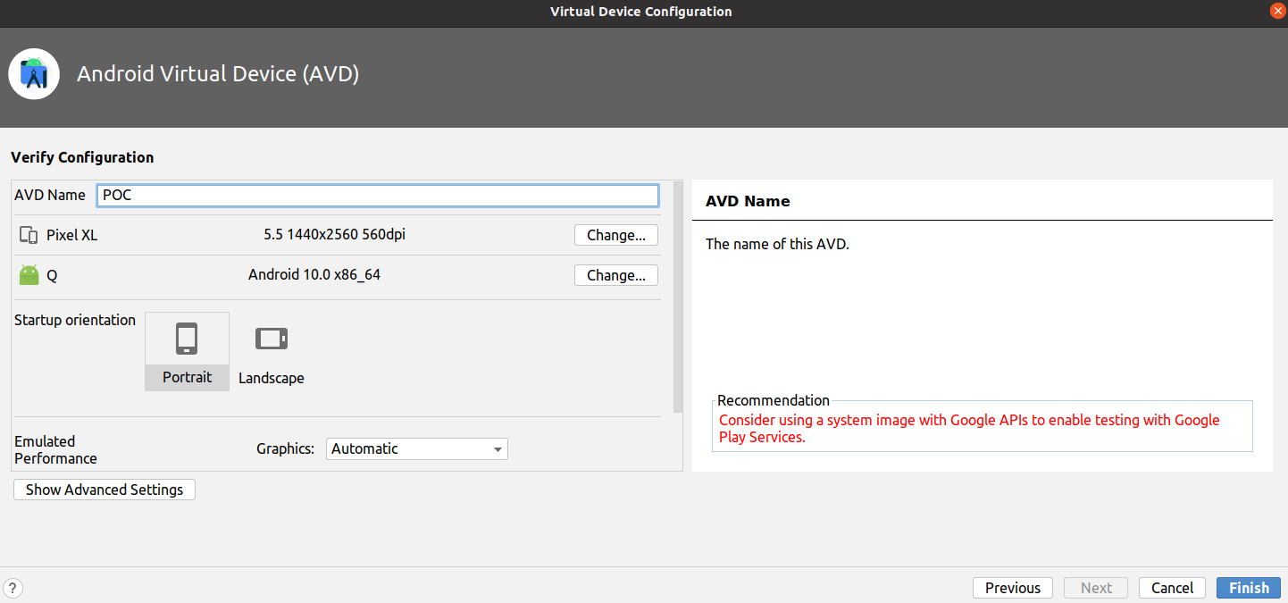The image size is (1288, 603).
Task: Click the 'Graphics:' label
Action: 286,449
